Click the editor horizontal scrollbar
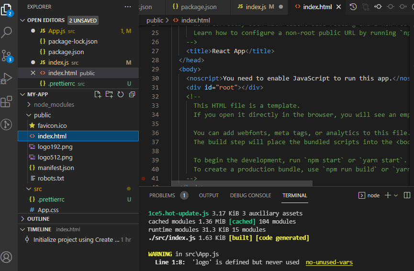The width and height of the screenshot is (414, 271). tap(242, 183)
